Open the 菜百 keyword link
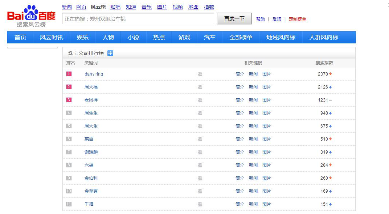Screen dimensions: 389x214 point(89,139)
